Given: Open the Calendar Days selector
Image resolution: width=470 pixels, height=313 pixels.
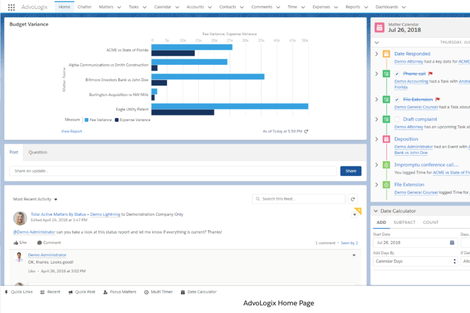Looking at the screenshot, I should 415,261.
